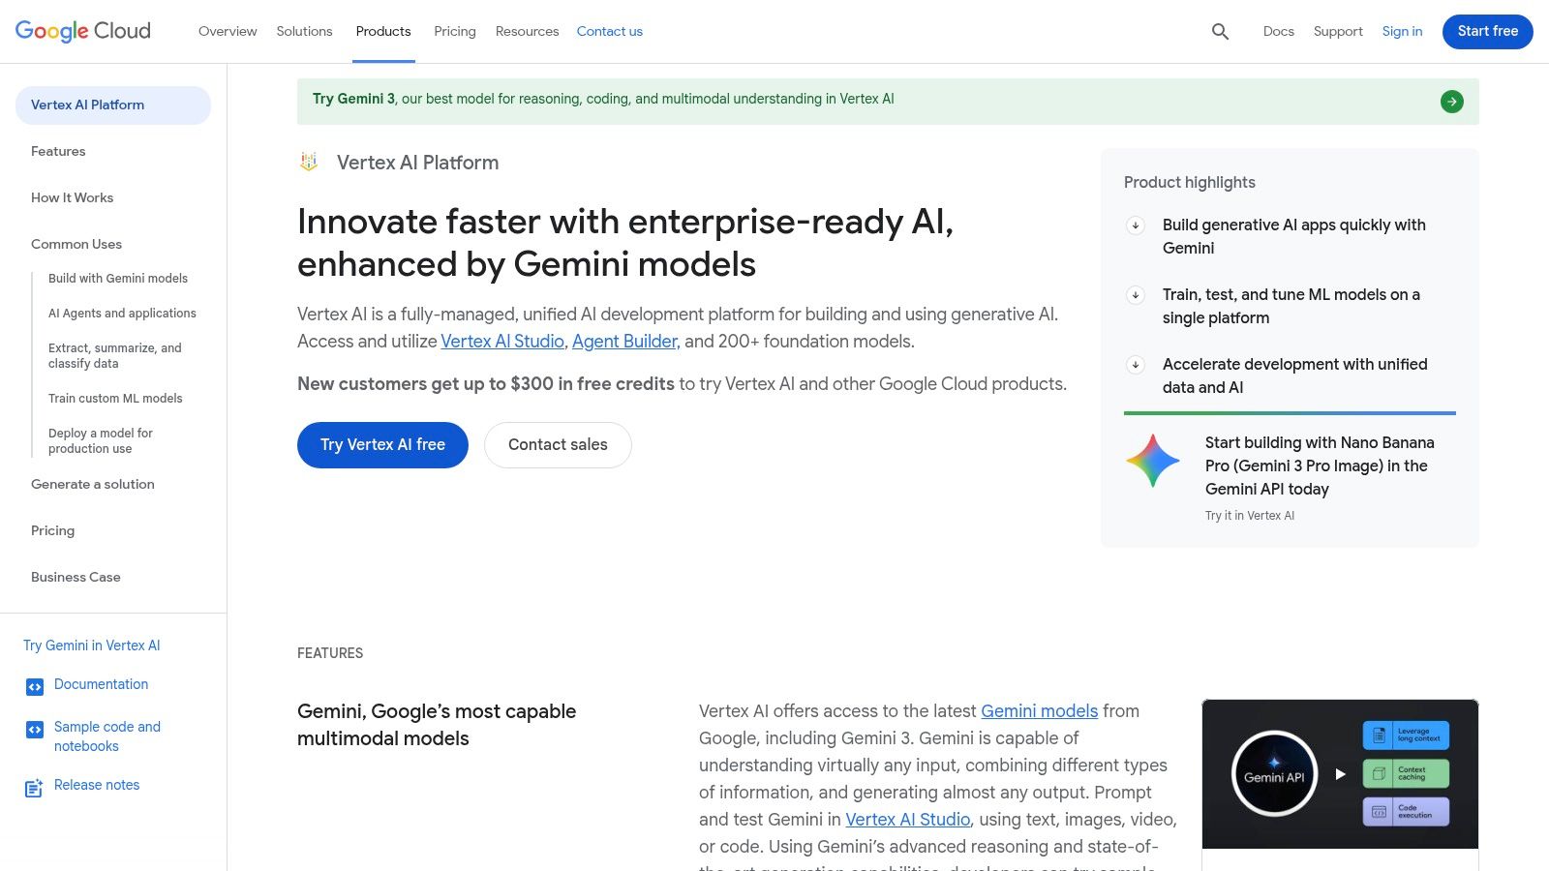Select Build with Gemini models
Screen dimensions: 1549x871
tap(118, 279)
